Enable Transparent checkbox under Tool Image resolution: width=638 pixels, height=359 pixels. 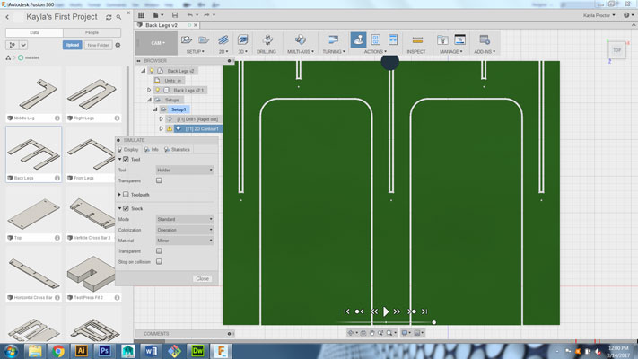point(159,180)
